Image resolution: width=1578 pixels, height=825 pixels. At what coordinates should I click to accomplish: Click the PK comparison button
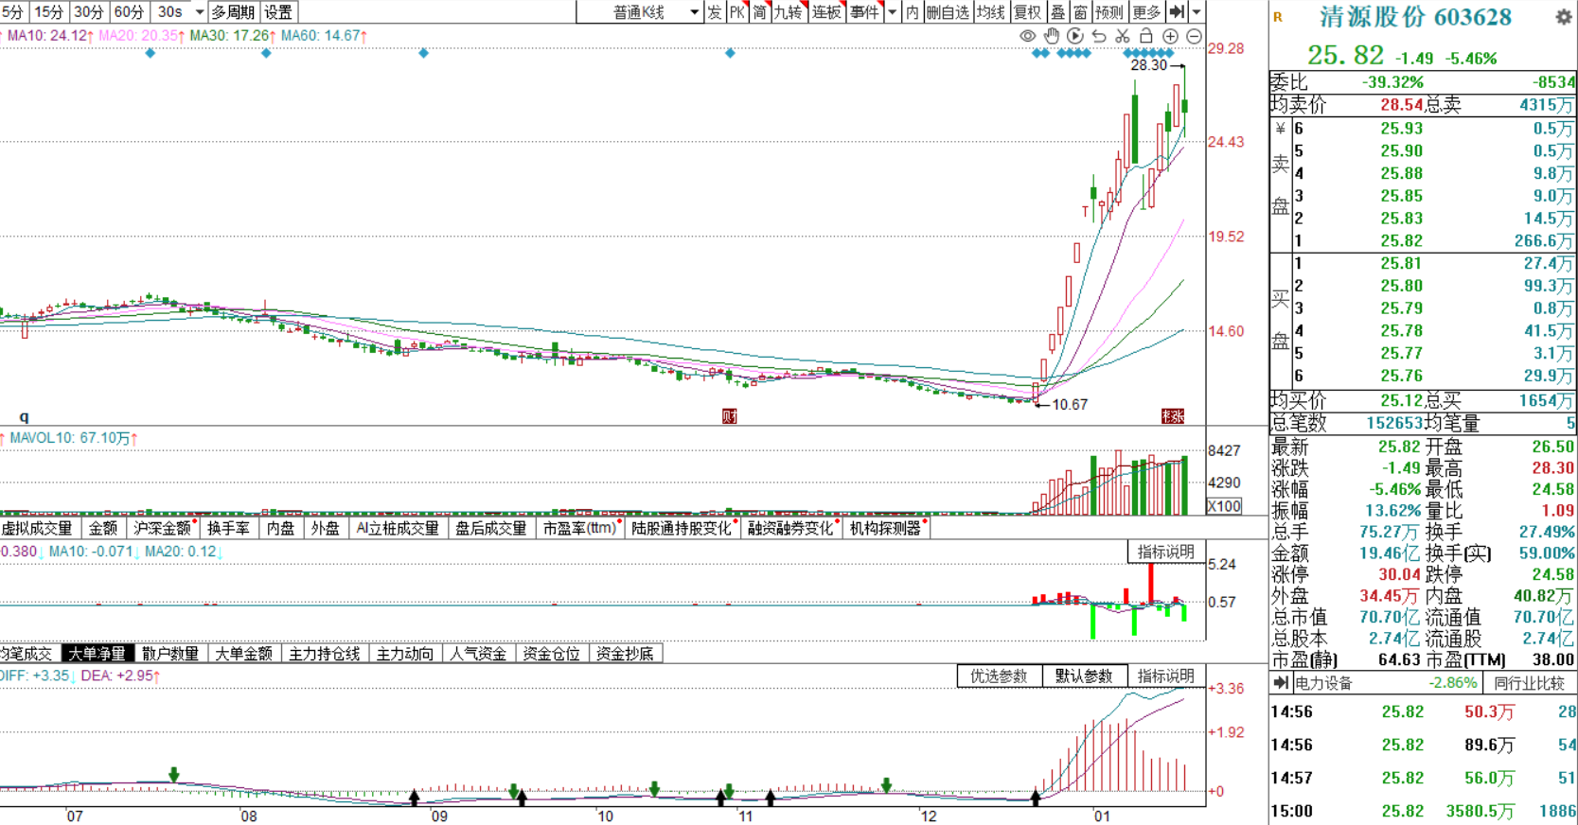coord(737,11)
